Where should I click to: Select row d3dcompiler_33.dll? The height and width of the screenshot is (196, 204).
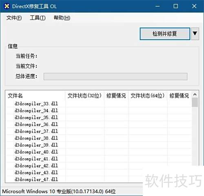tap(99, 104)
